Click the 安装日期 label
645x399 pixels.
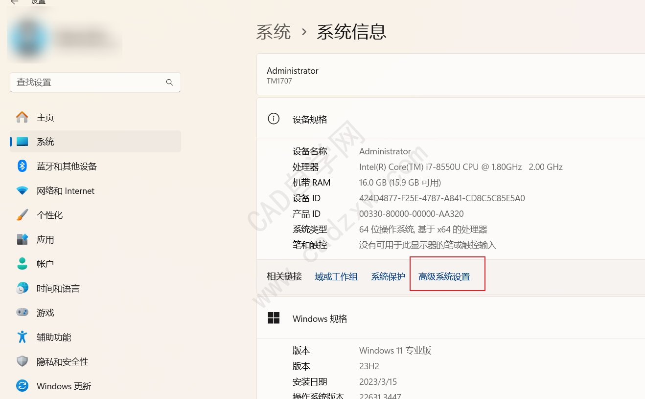click(310, 382)
